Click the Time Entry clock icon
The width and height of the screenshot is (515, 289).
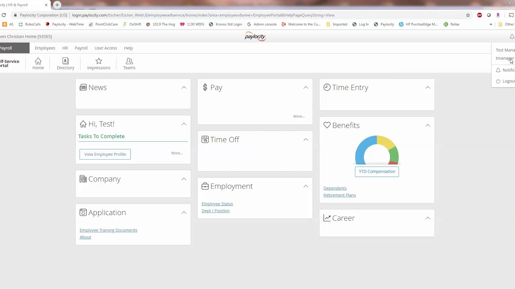pyautogui.click(x=327, y=87)
